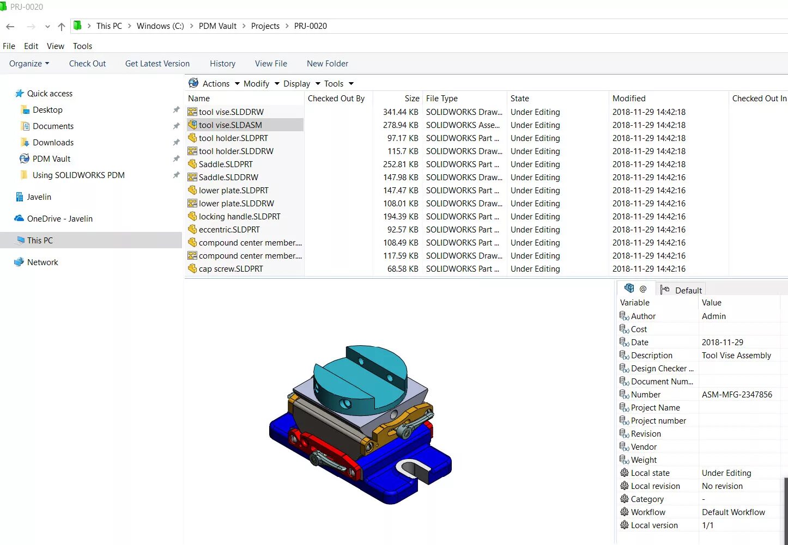Viewport: 788px width, 545px height.
Task: Select the Network icon in sidebar
Action: pyautogui.click(x=19, y=262)
